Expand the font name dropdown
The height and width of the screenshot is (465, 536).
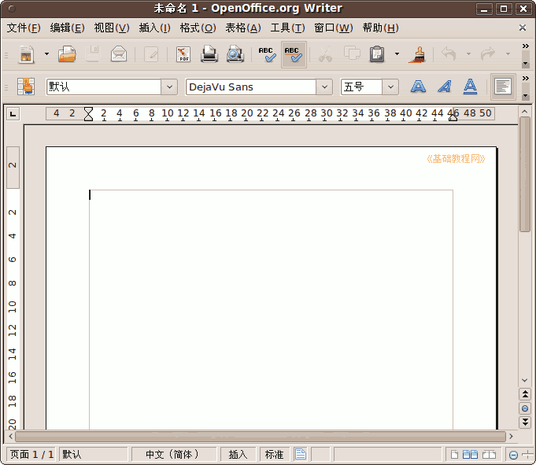[324, 87]
